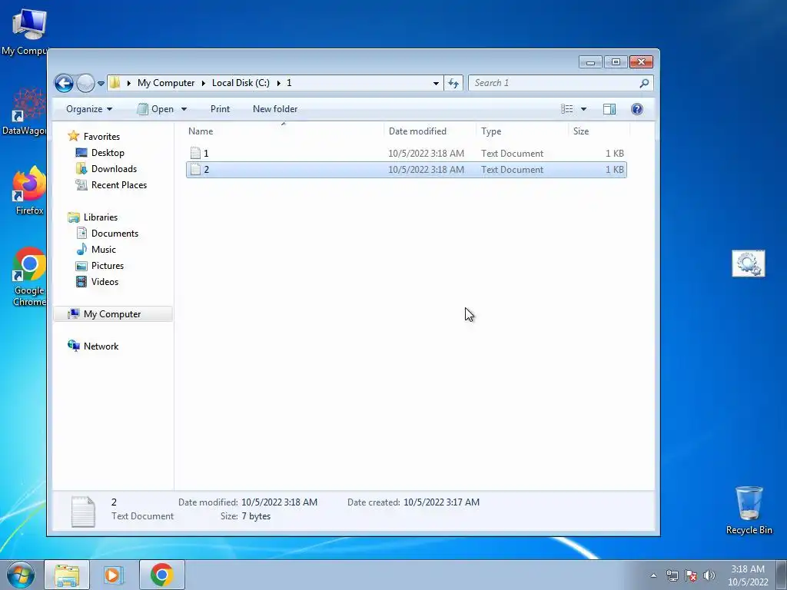
Task: Click Open in the toolbar
Action: [156, 109]
